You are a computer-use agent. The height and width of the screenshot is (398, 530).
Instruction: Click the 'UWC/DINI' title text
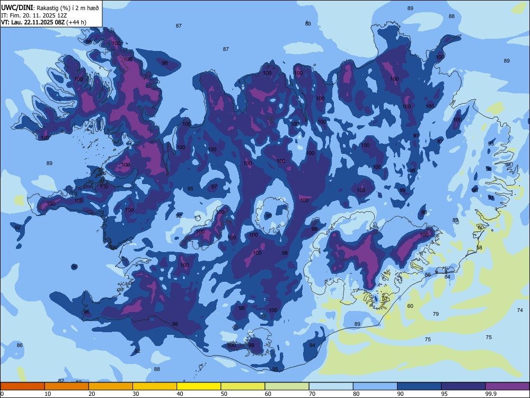[x=17, y=7]
